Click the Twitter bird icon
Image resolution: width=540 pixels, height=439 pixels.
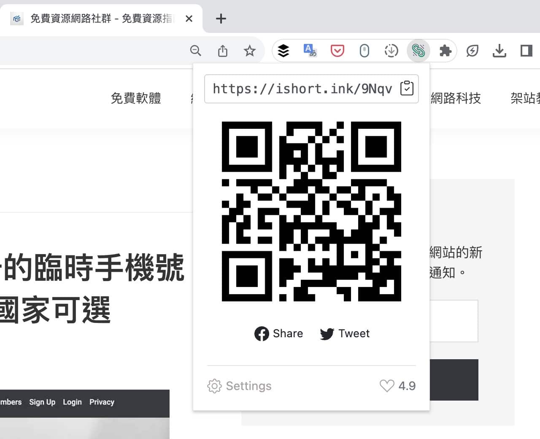[327, 334]
